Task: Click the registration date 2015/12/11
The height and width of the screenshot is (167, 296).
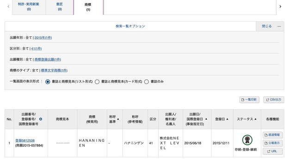Action: pos(221,143)
